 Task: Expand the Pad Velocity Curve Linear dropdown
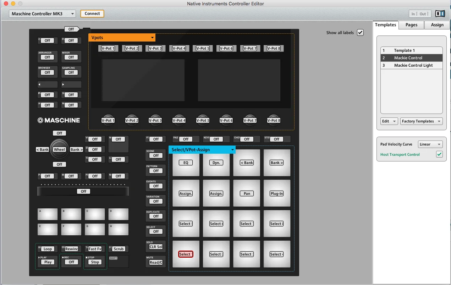(x=430, y=144)
